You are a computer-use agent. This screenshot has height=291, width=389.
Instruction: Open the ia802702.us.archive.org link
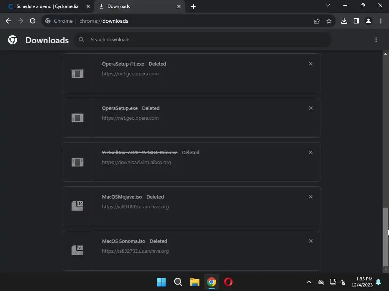click(x=135, y=251)
